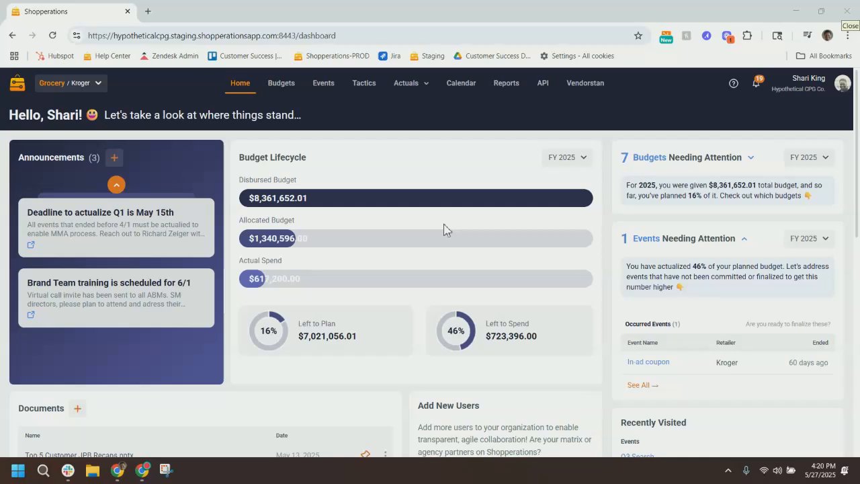860x484 pixels.
Task: Click the 46% Left to Spend donut chart
Action: click(x=456, y=331)
